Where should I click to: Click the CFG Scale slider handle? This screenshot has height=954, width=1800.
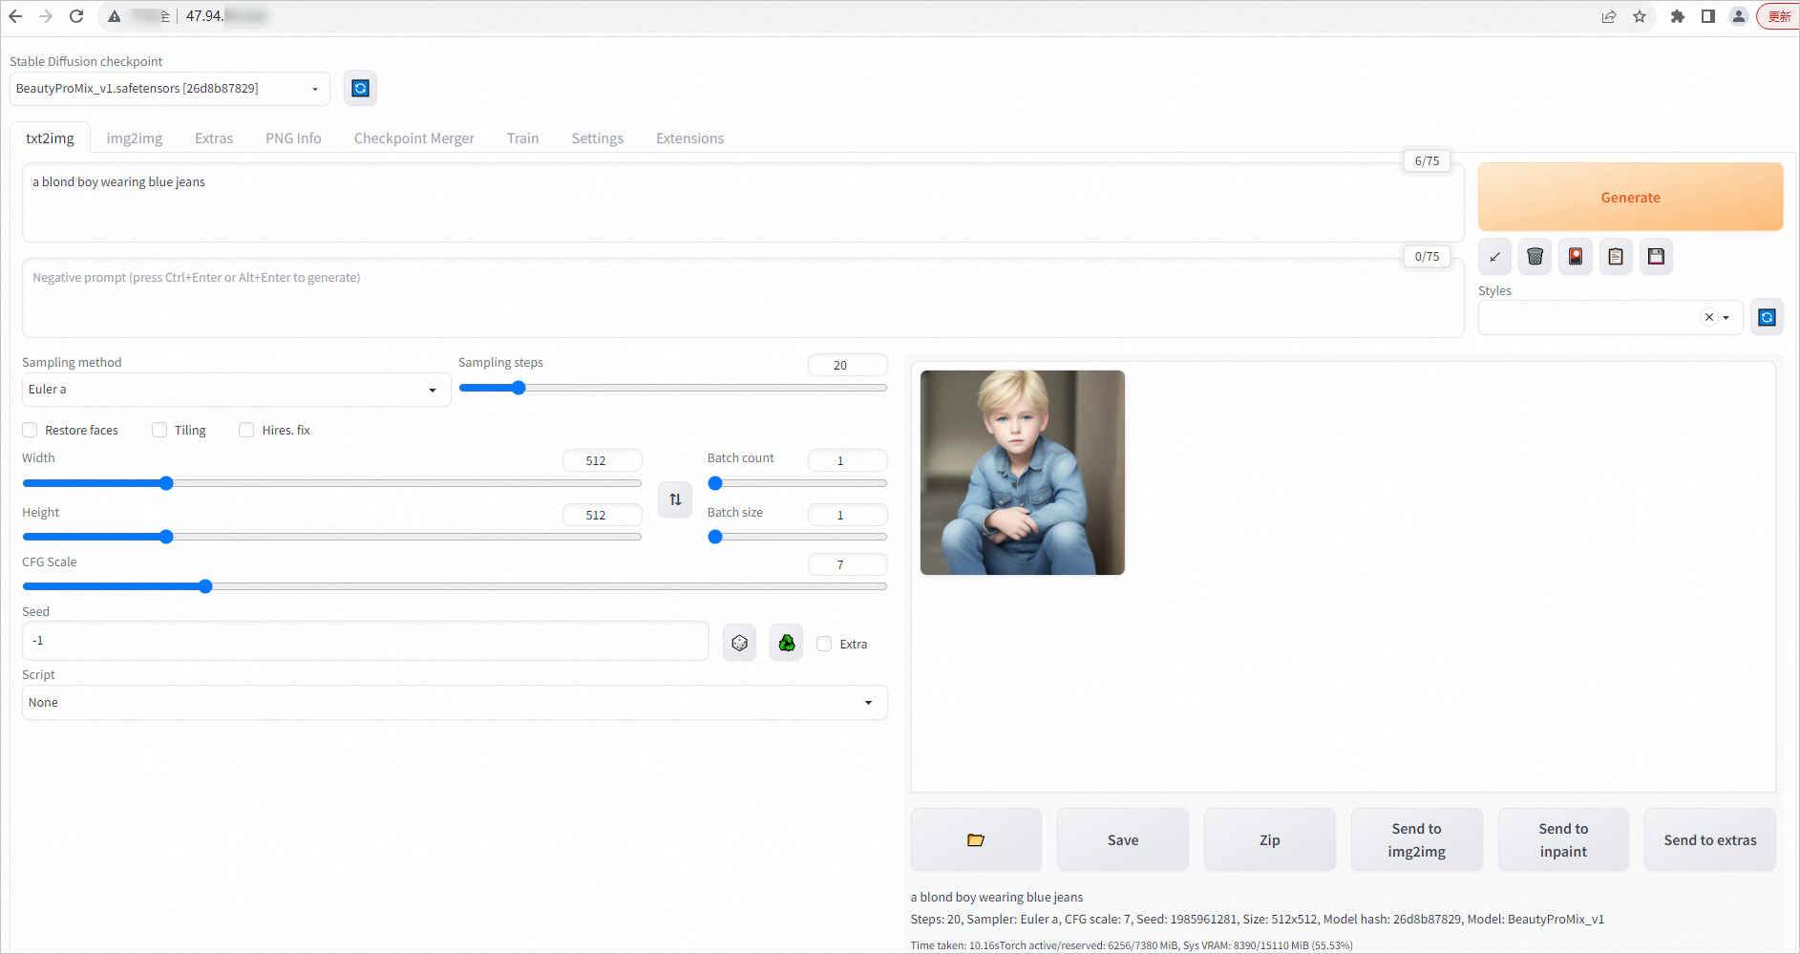click(205, 586)
